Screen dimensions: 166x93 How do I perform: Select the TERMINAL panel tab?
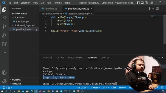pos(92,58)
